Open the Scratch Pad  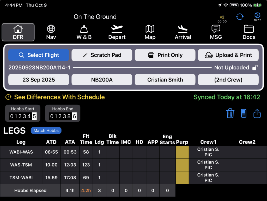[102, 55]
